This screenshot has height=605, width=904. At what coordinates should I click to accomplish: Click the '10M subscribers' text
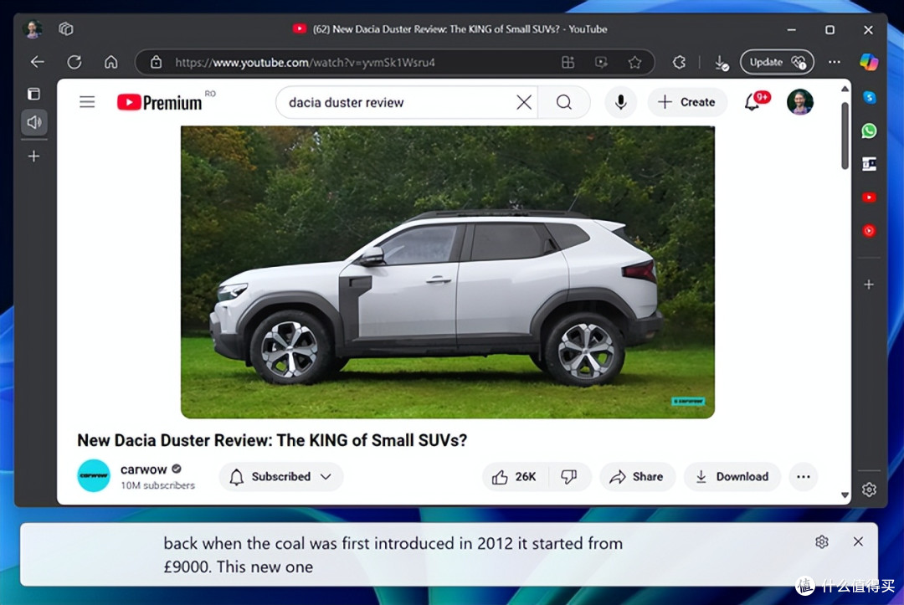pyautogui.click(x=157, y=485)
